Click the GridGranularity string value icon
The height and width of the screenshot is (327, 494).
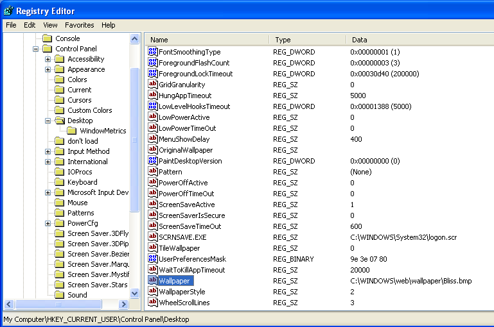153,84
